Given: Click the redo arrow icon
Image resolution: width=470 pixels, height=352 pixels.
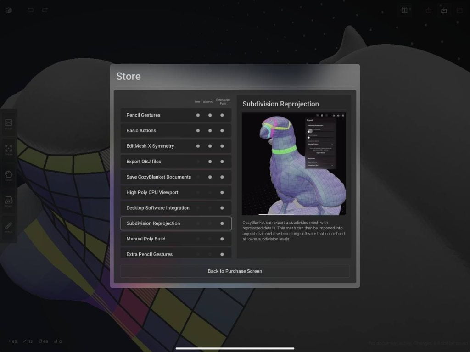Looking at the screenshot, I should coord(45,10).
